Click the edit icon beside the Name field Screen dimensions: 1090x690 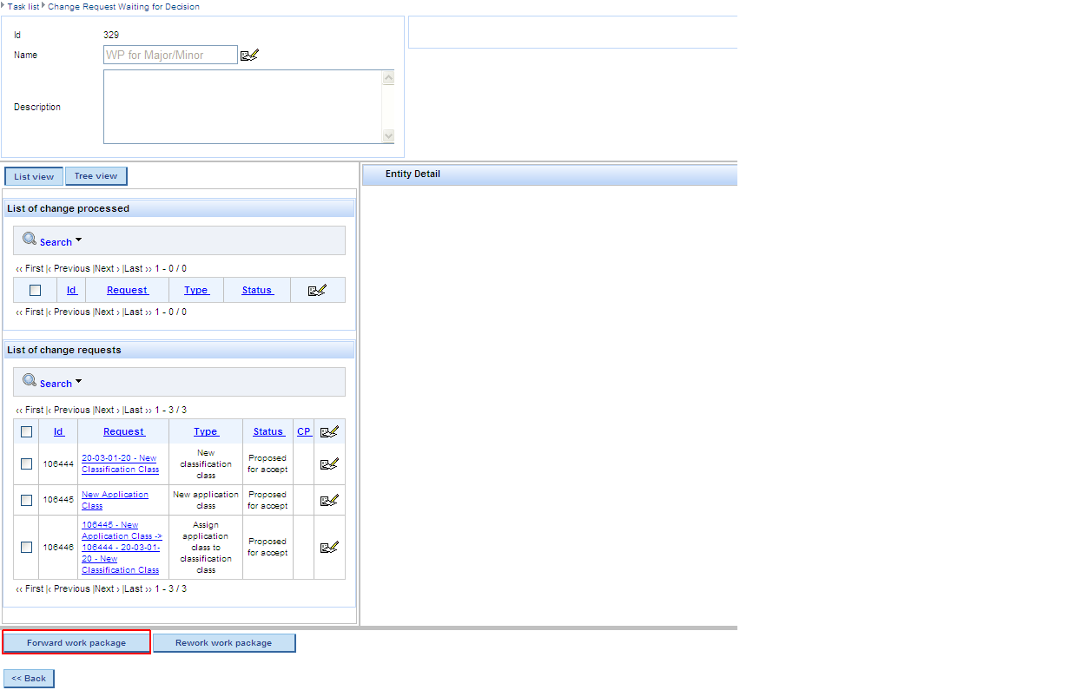pyautogui.click(x=249, y=56)
